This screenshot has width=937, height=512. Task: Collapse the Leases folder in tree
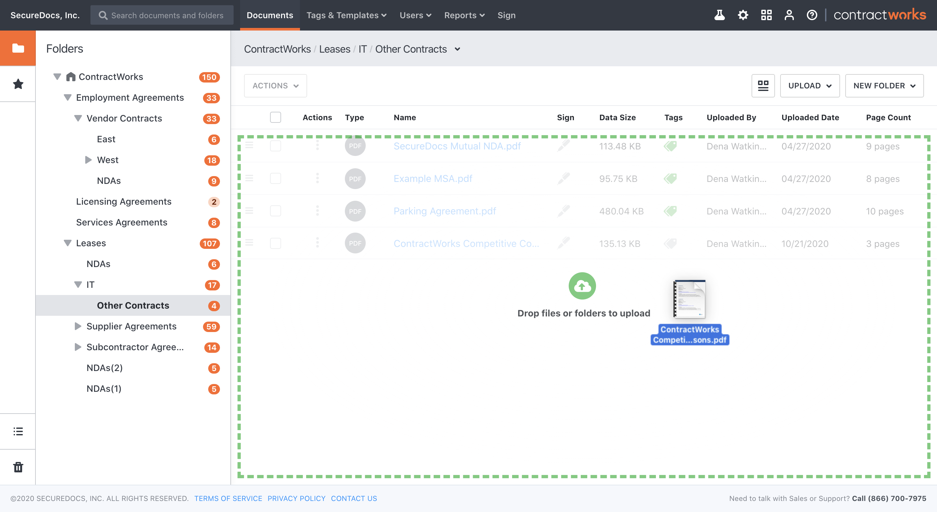[67, 243]
